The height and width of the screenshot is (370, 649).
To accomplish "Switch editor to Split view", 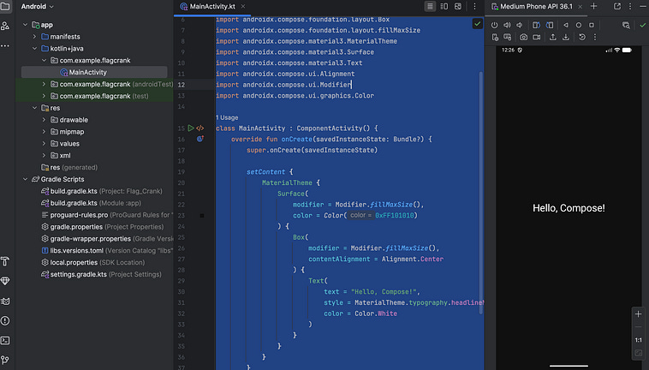I will point(444,6).
